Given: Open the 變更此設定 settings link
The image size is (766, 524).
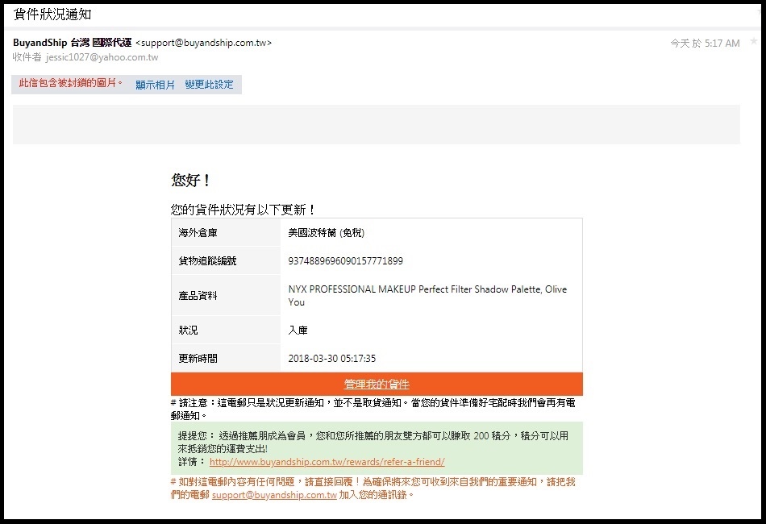Looking at the screenshot, I should 209,85.
